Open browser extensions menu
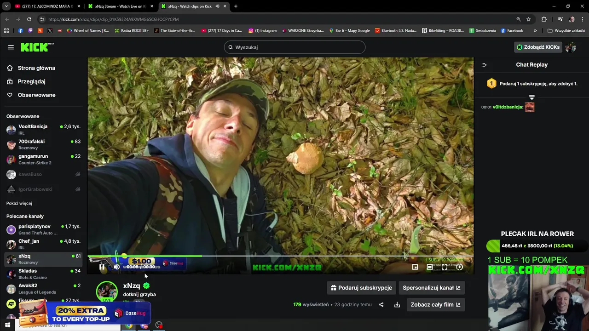Viewport: 589px width, 331px height. 544,19
